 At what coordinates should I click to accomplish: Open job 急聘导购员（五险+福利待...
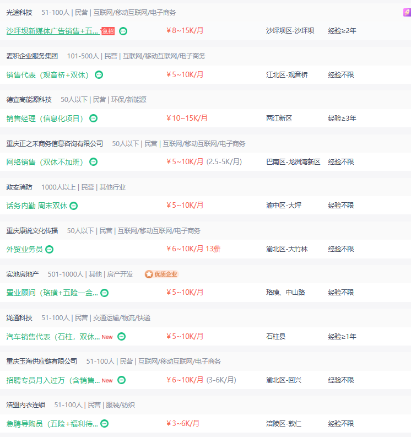[52, 424]
